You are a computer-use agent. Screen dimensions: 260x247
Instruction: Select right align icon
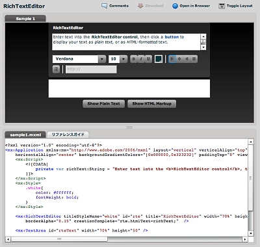point(187,59)
